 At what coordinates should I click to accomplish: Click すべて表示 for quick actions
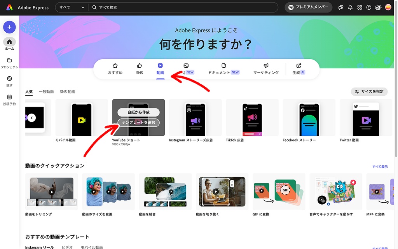tap(380, 167)
